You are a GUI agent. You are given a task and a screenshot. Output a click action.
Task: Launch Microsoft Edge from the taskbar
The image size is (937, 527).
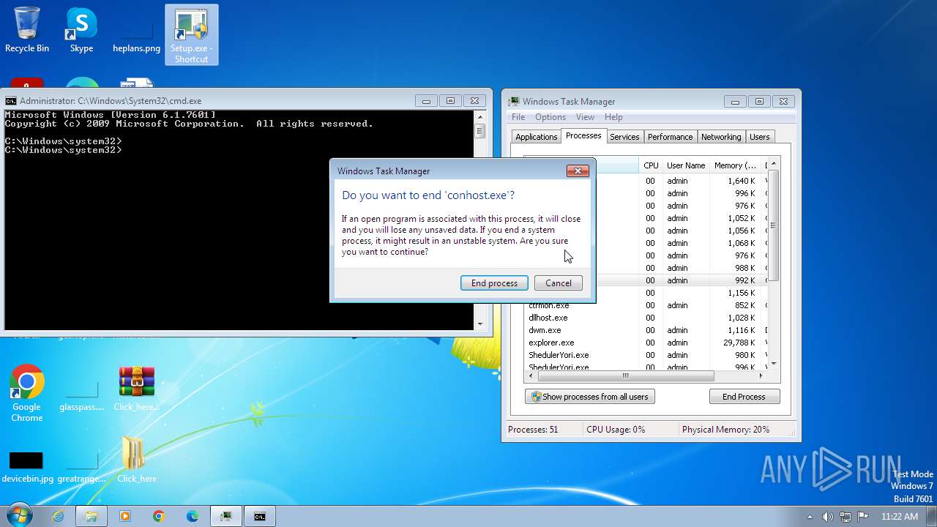point(193,516)
